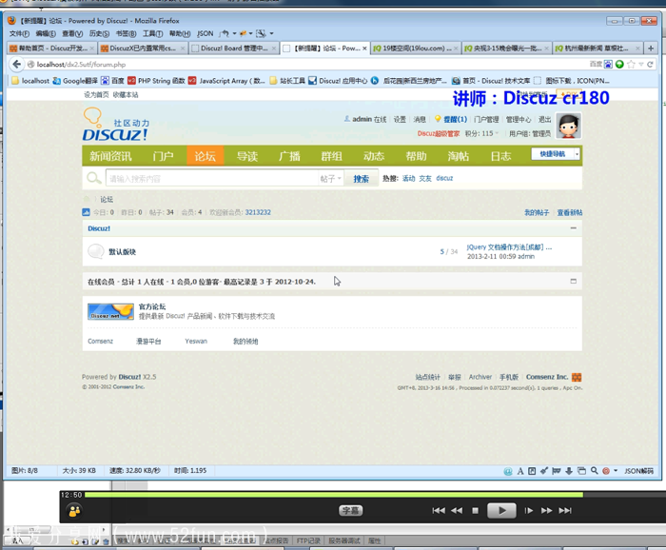Click the 管理中心 admin center link
This screenshot has height=550, width=666.
pos(519,119)
